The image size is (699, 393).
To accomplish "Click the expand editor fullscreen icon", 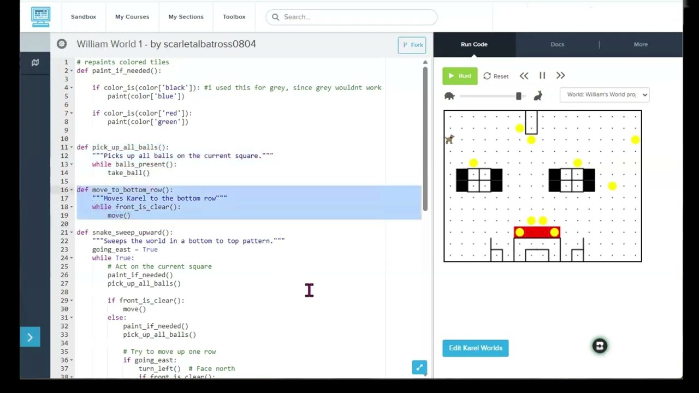I will [419, 368].
